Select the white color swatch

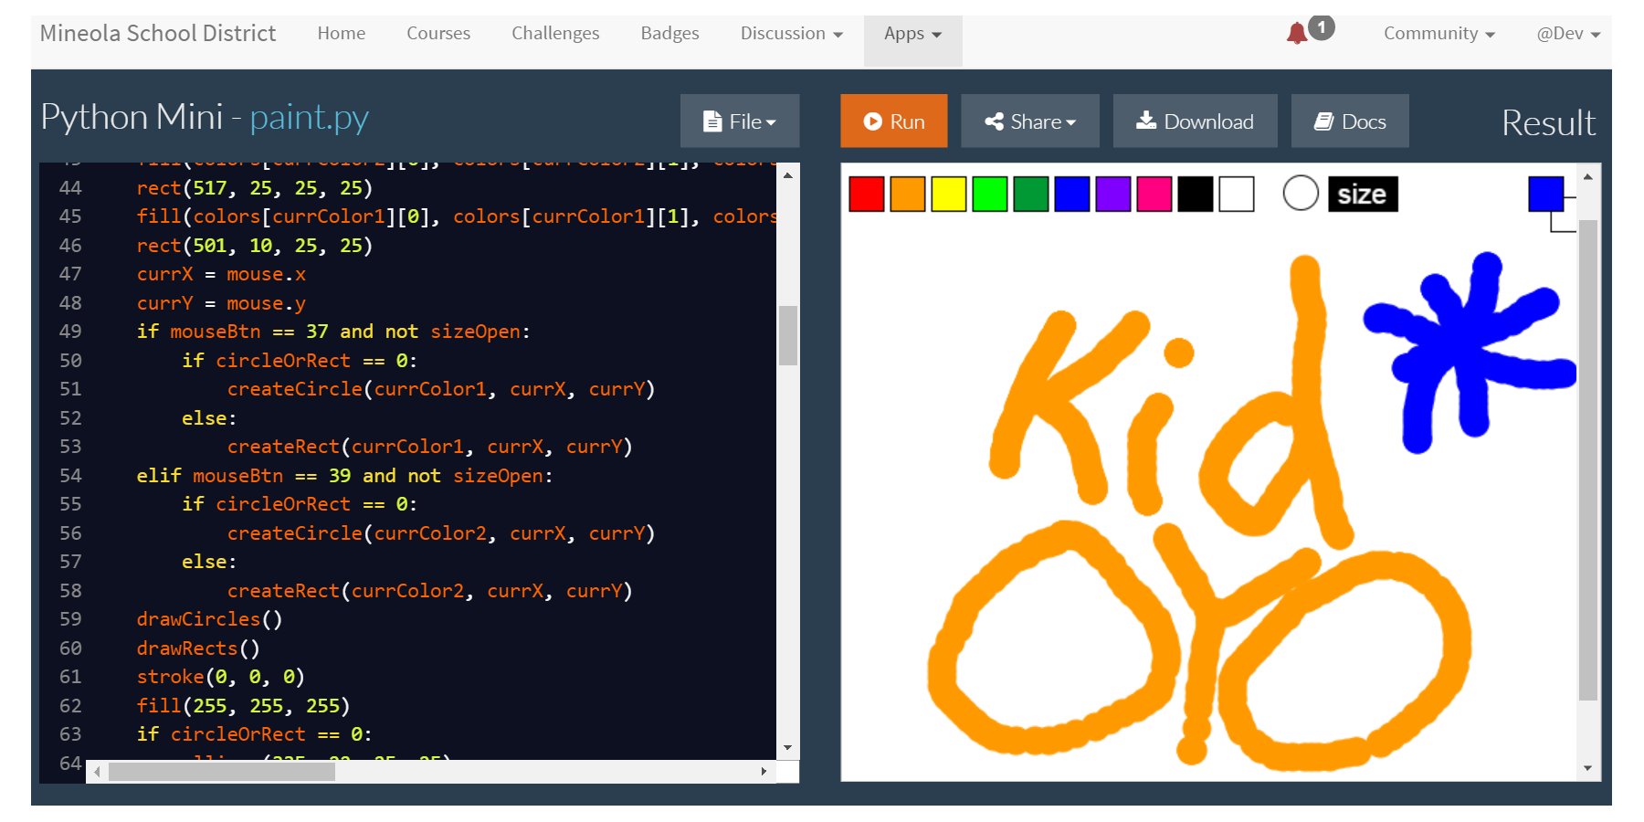(x=1237, y=195)
